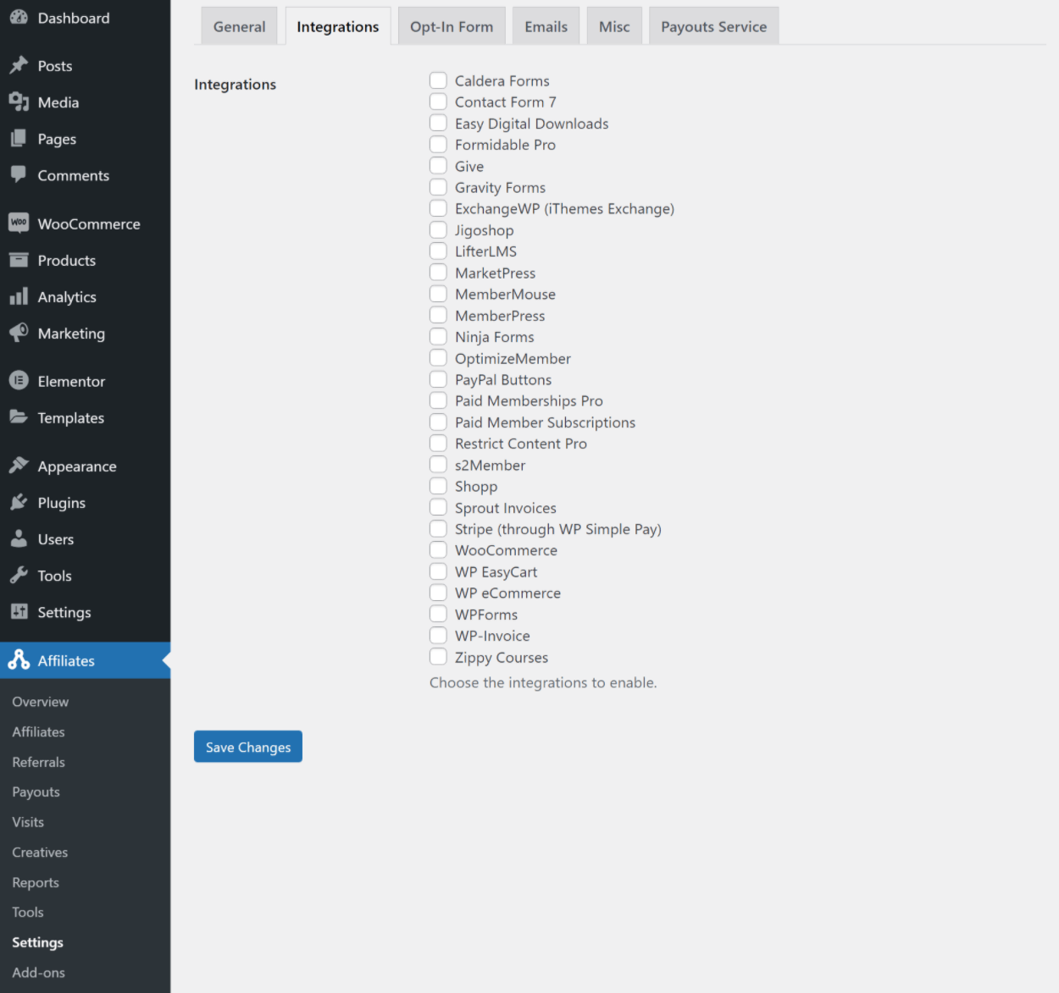Enable the Paid Member Subscriptions checkbox
Screen dimensions: 1059x993
[x=438, y=422]
